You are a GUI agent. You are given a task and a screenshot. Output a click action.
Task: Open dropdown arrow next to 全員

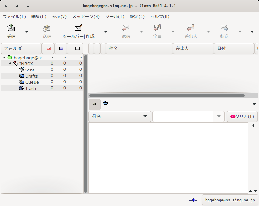(x=173, y=31)
